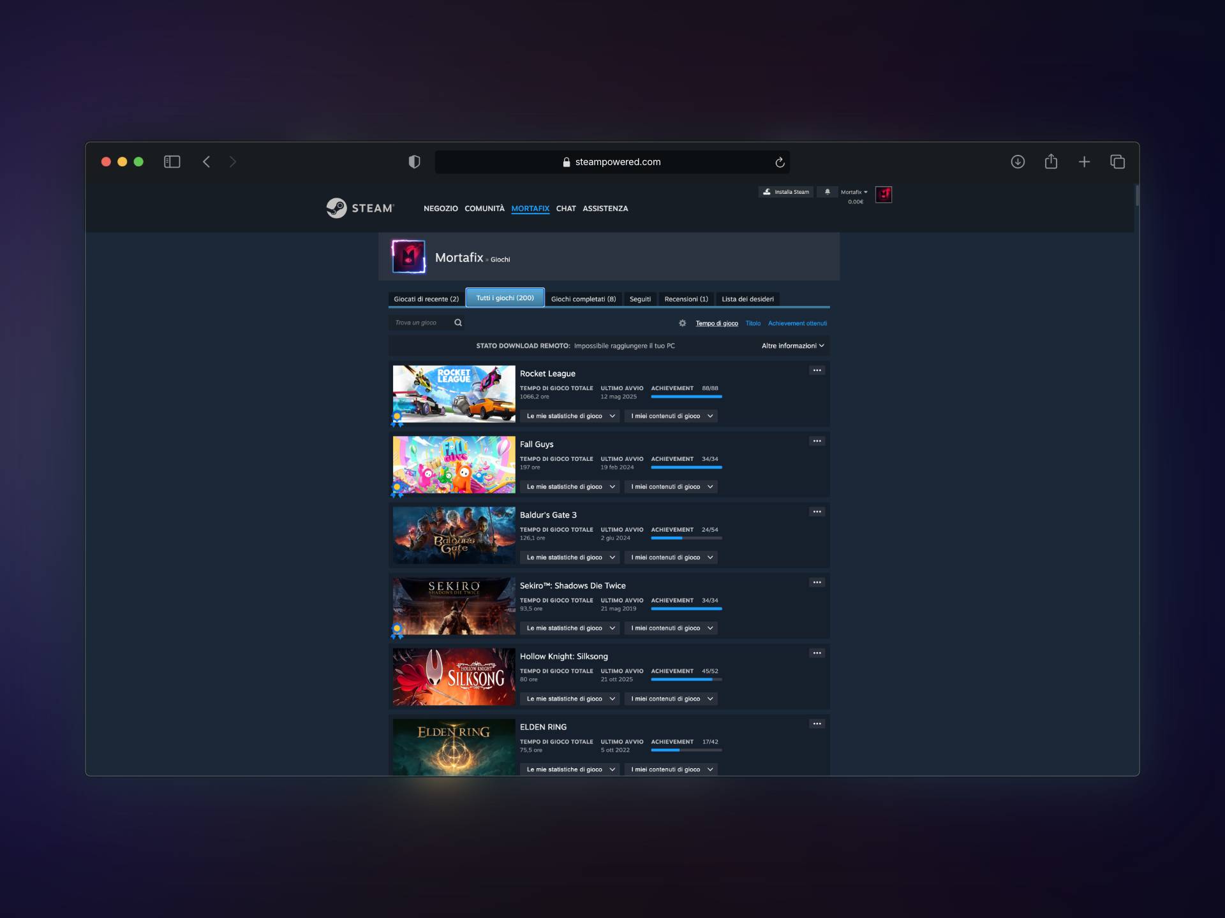Open the more options menu for Baldur's Gate 3
Viewport: 1225px width, 918px height.
pos(817,512)
